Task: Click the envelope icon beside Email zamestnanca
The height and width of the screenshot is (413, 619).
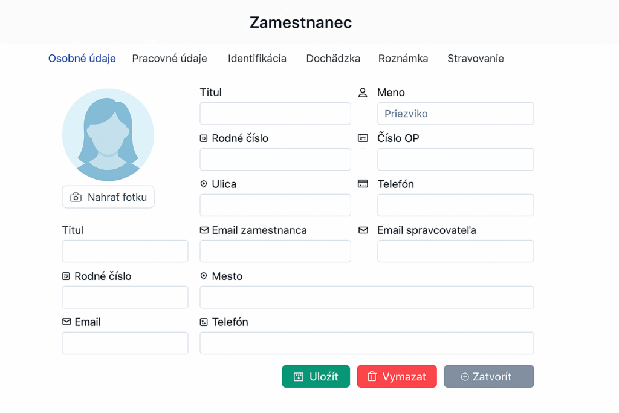Action: (204, 230)
